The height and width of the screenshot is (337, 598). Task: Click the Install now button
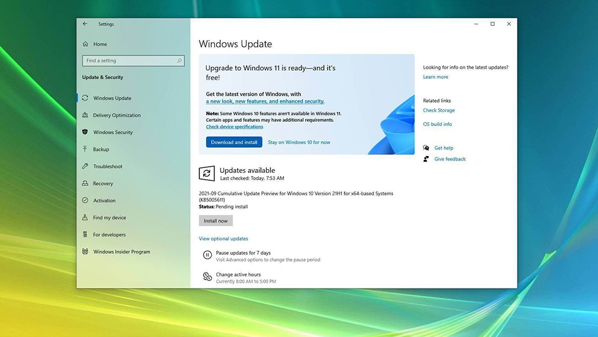tap(216, 221)
